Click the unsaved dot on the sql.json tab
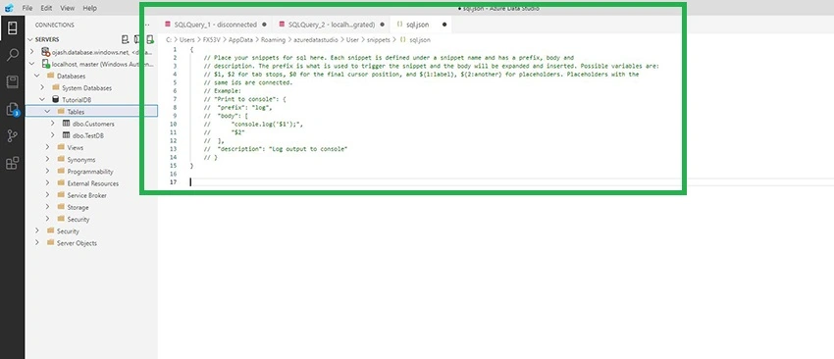This screenshot has width=834, height=359. click(x=444, y=25)
